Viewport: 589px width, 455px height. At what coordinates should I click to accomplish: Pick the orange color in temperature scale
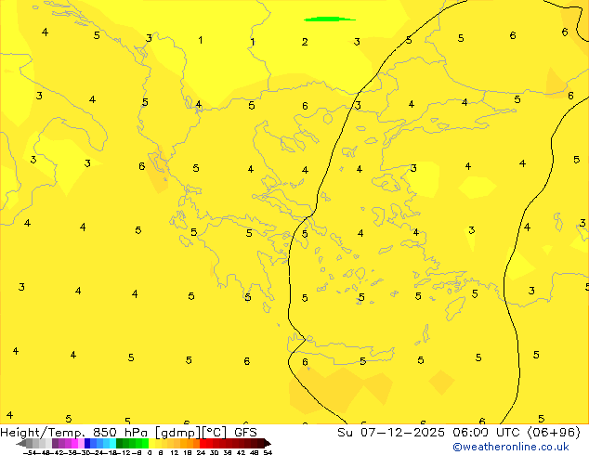coord(186,443)
